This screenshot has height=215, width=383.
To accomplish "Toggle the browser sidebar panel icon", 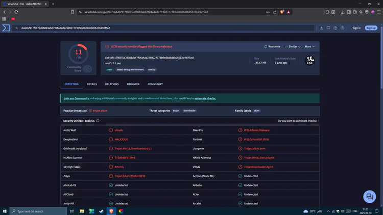I will pyautogui.click(x=349, y=12).
